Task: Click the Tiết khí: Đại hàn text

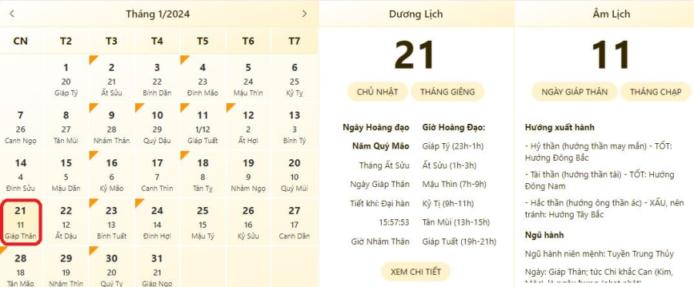Action: [380, 204]
